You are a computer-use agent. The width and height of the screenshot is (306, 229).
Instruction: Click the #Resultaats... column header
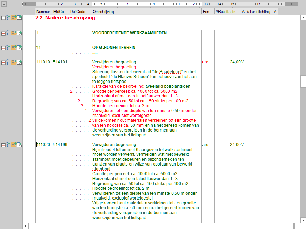point(228,12)
